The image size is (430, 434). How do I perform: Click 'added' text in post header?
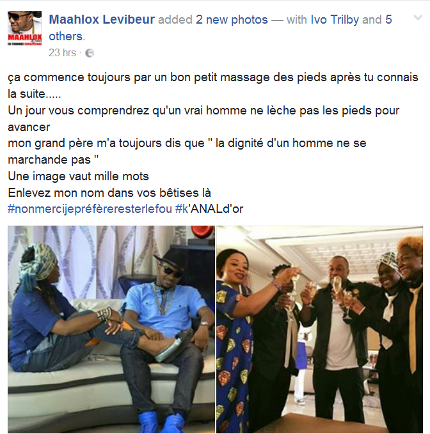pyautogui.click(x=175, y=20)
